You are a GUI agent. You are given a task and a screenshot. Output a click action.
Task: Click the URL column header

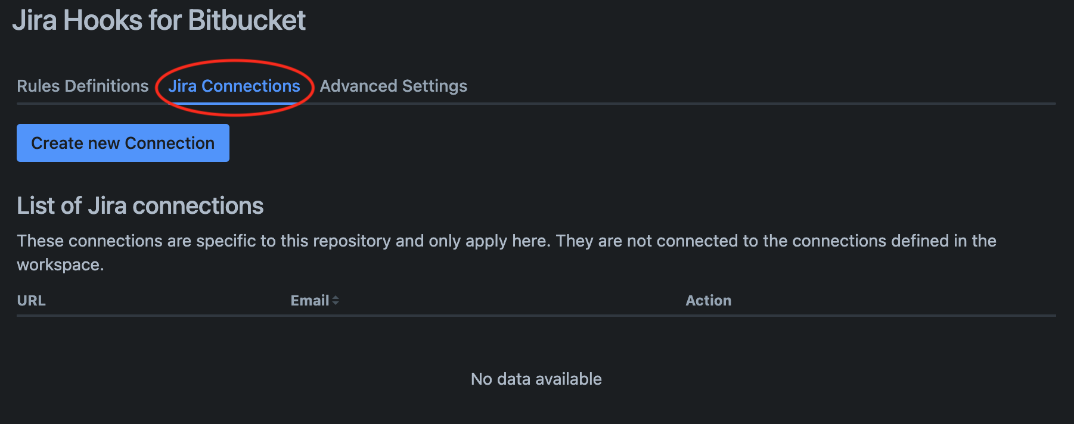[31, 300]
